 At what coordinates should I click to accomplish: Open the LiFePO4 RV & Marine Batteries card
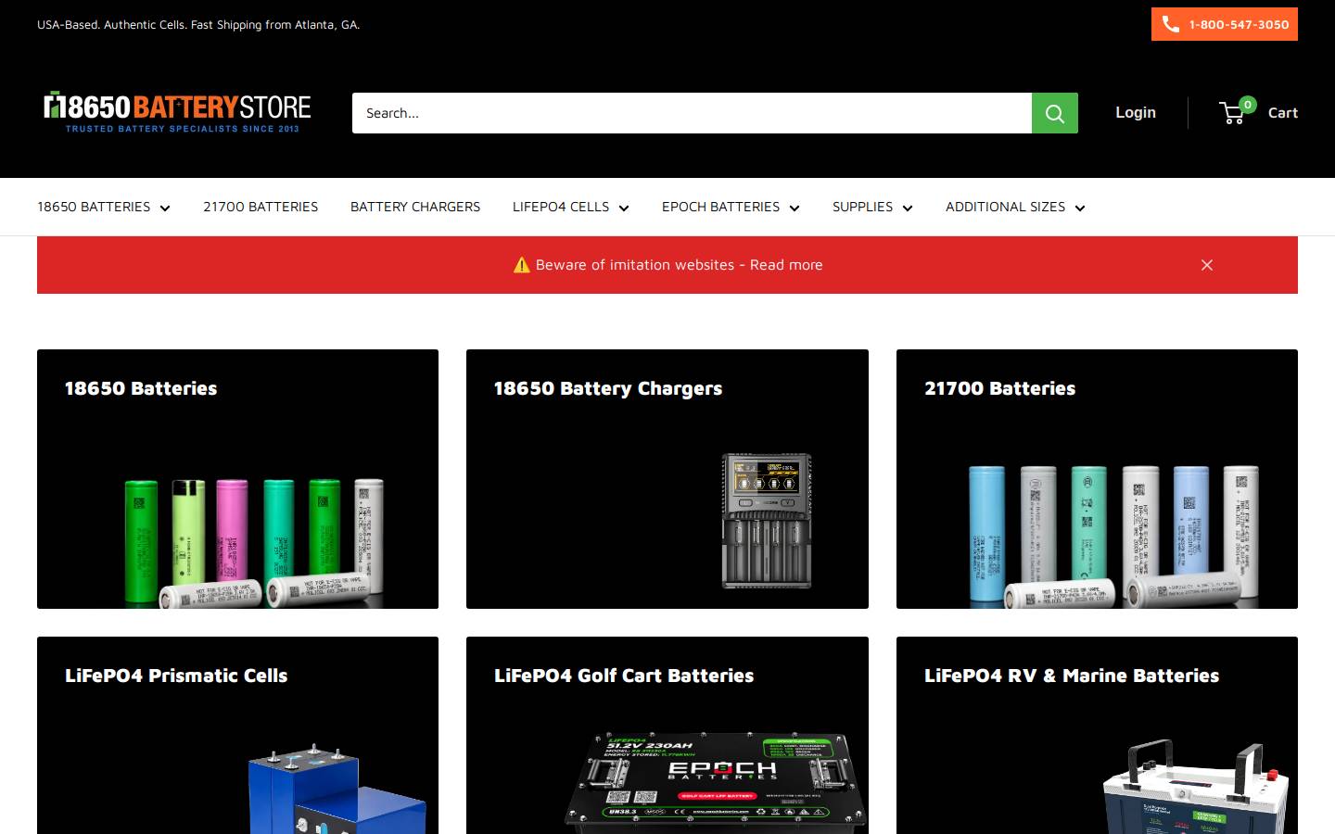click(1097, 736)
